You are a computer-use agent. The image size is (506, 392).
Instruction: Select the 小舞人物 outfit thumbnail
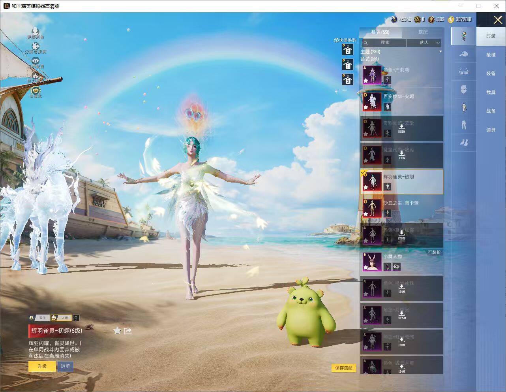(372, 262)
